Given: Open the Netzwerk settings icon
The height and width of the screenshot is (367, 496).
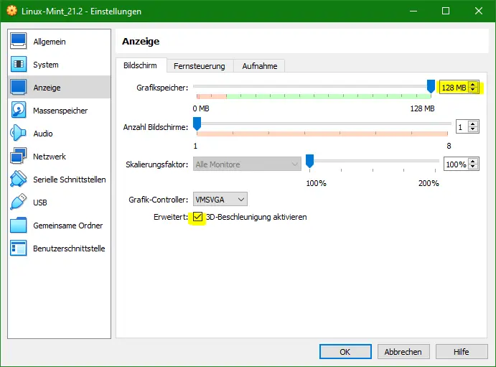Looking at the screenshot, I should 19,157.
